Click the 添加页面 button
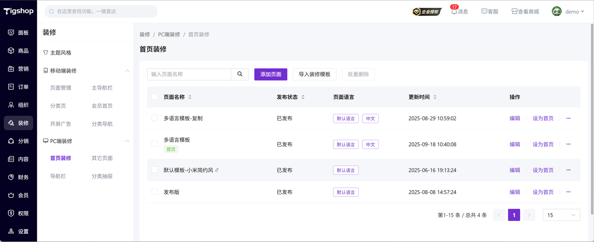This screenshot has width=594, height=242. pos(271,74)
